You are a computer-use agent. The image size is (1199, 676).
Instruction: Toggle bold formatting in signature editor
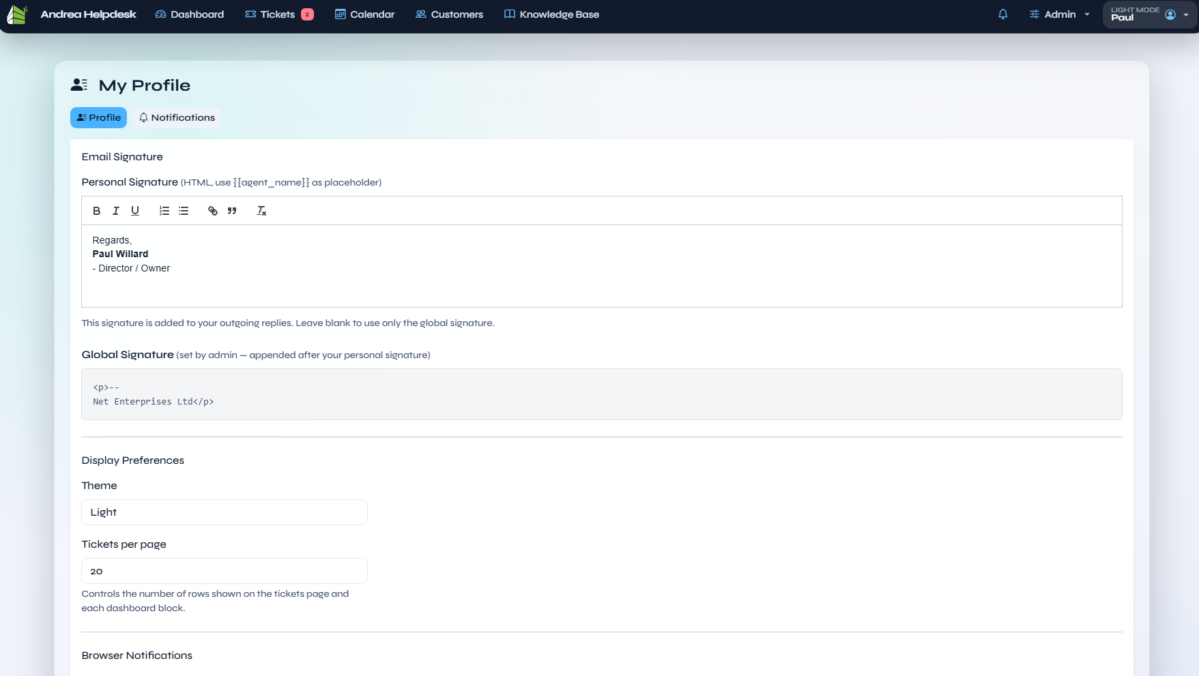[97, 211]
